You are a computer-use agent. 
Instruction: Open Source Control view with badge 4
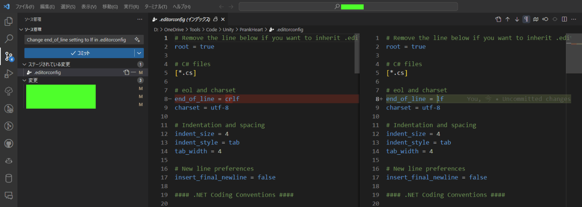point(8,57)
